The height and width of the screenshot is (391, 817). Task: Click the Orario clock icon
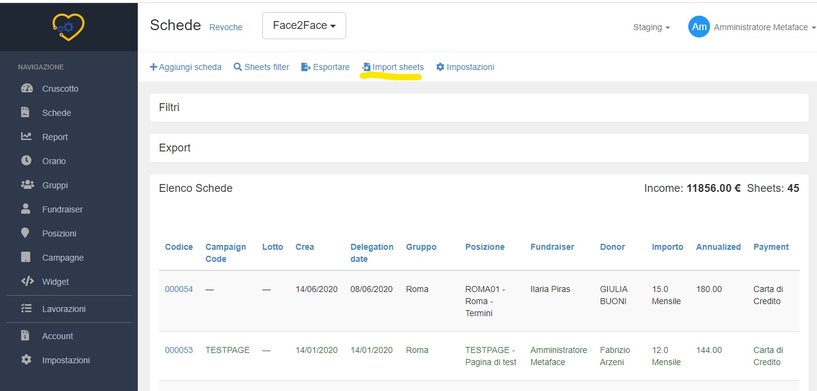27,161
